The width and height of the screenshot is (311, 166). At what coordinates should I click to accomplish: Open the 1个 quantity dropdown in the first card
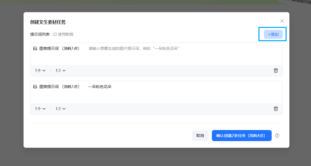40,70
